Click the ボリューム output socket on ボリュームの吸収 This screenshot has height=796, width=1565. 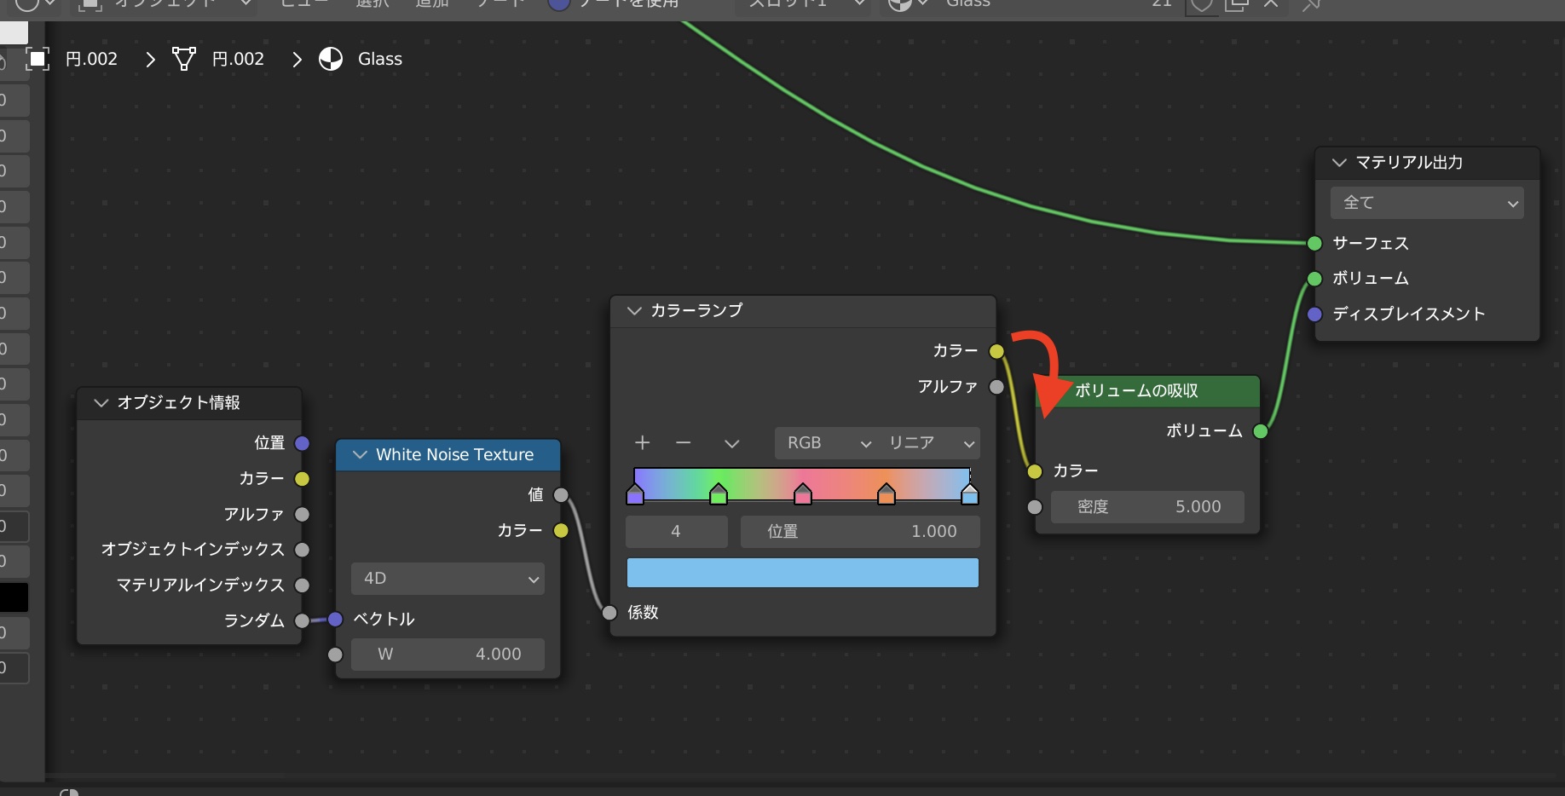click(1261, 431)
